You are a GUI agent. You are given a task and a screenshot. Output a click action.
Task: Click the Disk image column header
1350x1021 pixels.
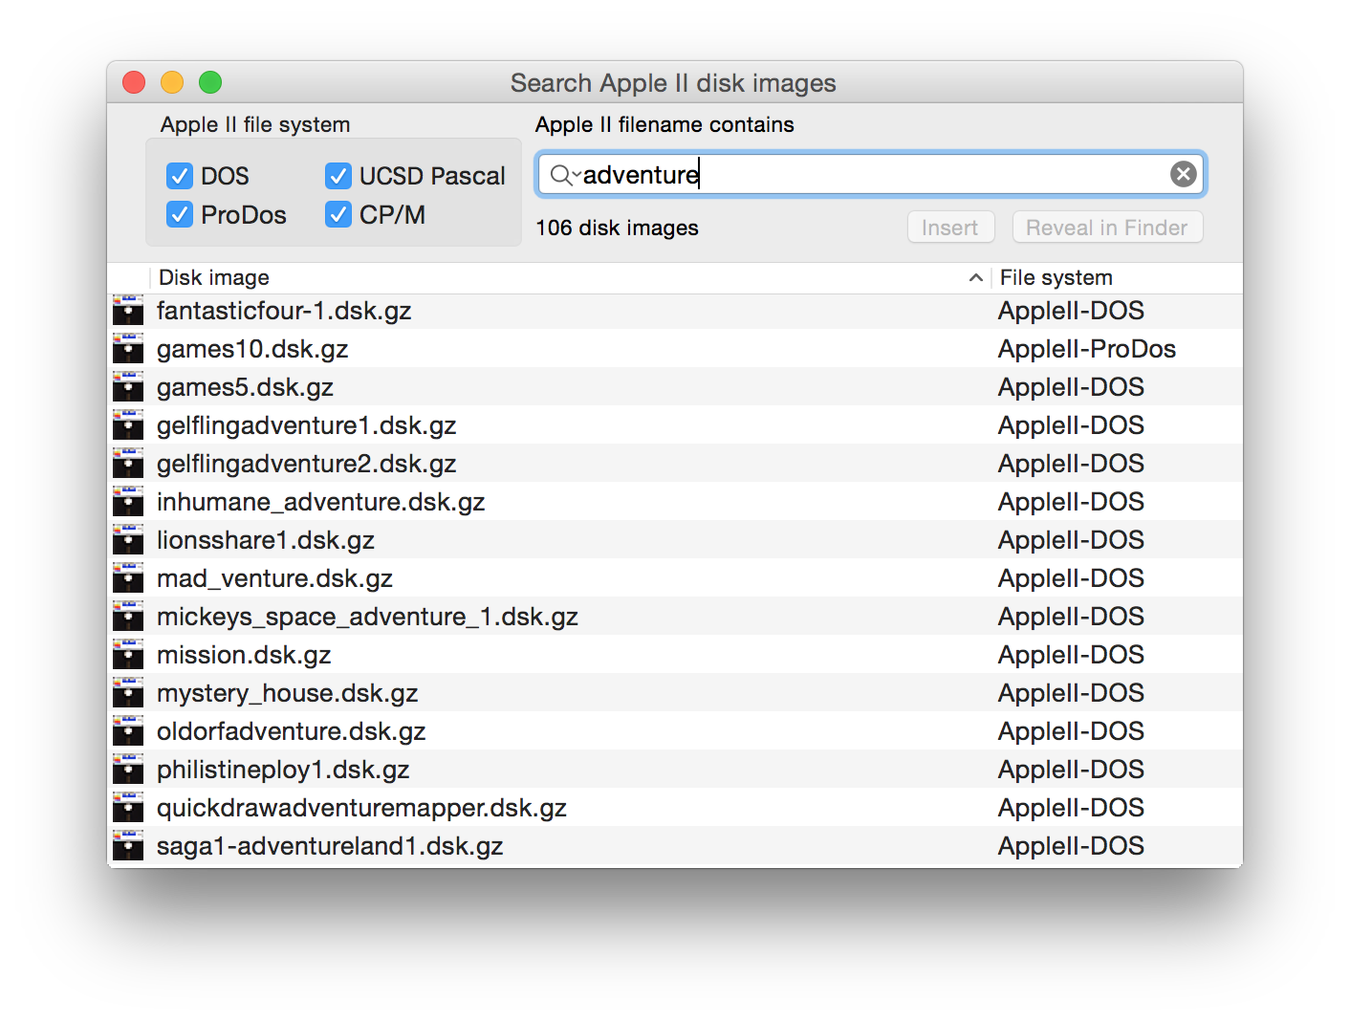[214, 277]
